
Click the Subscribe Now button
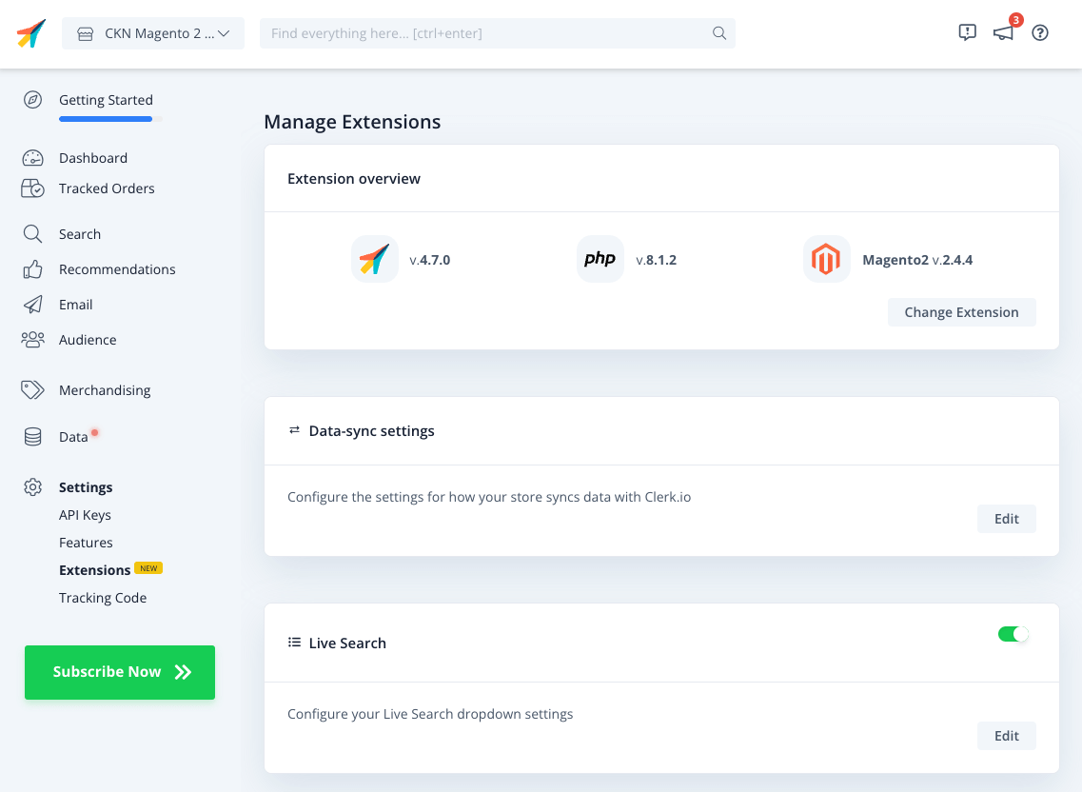pyautogui.click(x=120, y=672)
